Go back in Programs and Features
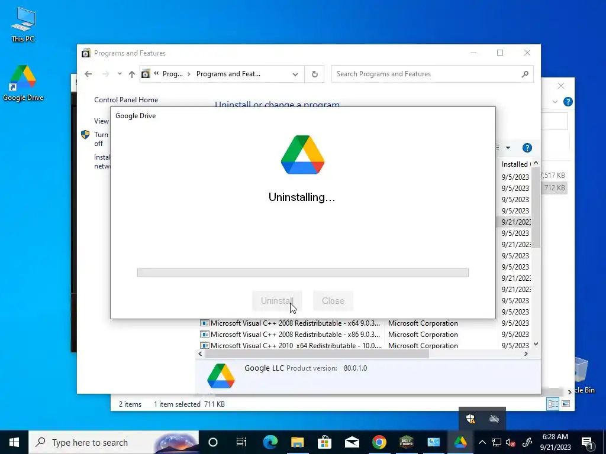This screenshot has width=606, height=454. coord(88,74)
